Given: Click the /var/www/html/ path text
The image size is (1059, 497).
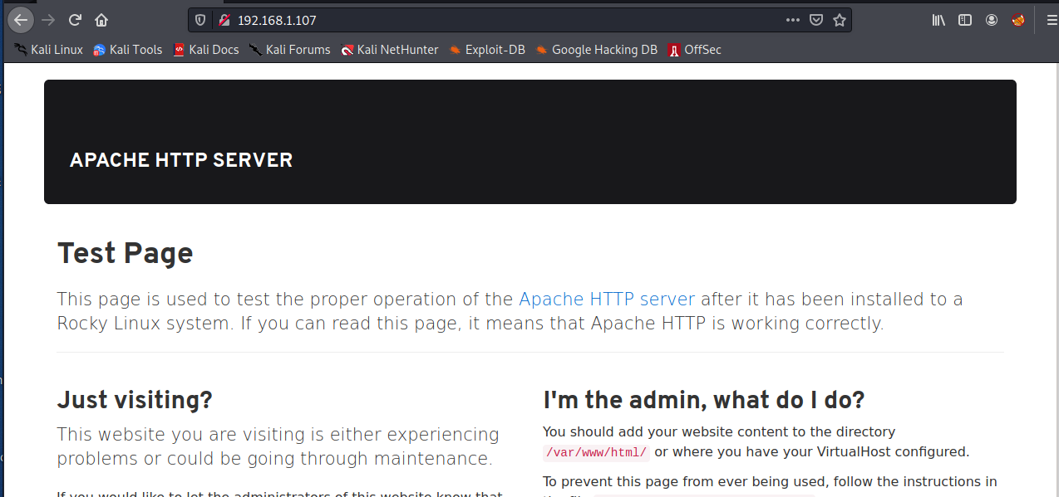Looking at the screenshot, I should (x=596, y=452).
